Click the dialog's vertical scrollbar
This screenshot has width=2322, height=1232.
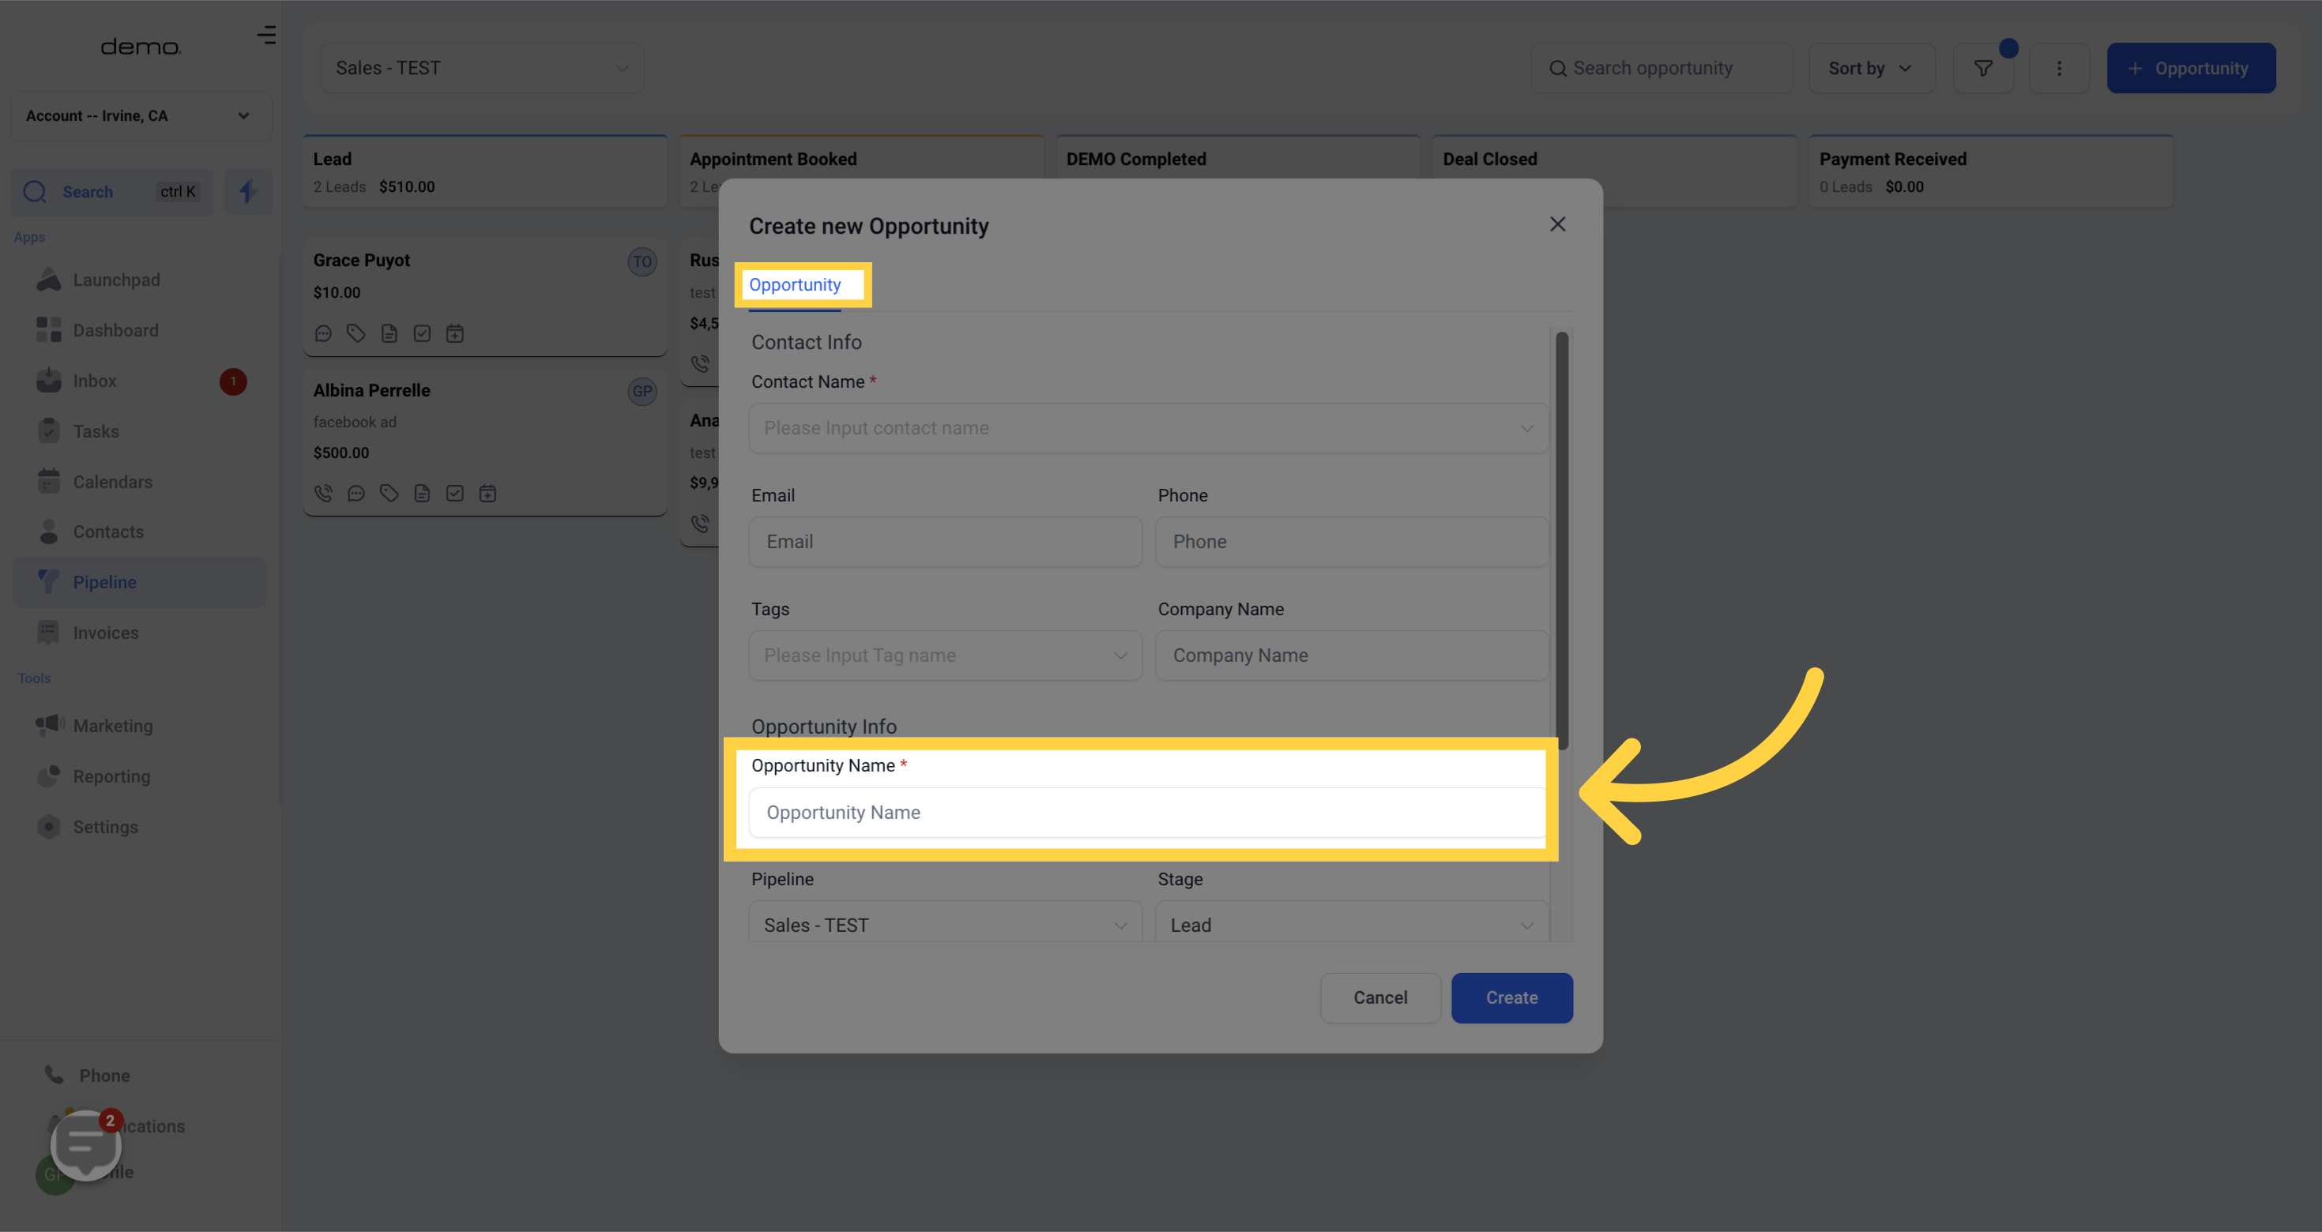(1561, 541)
